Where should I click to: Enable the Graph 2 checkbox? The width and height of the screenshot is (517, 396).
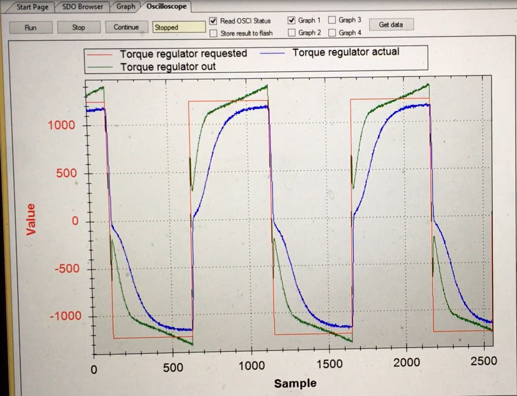click(292, 33)
